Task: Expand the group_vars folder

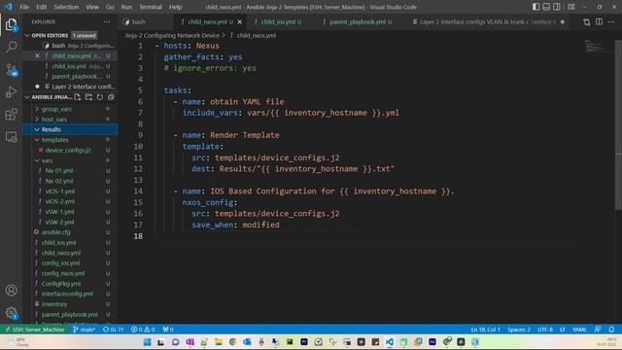Action: 56,109
